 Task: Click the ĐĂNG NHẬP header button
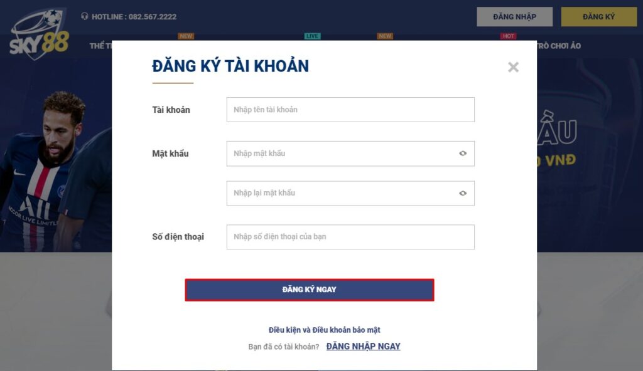[515, 17]
